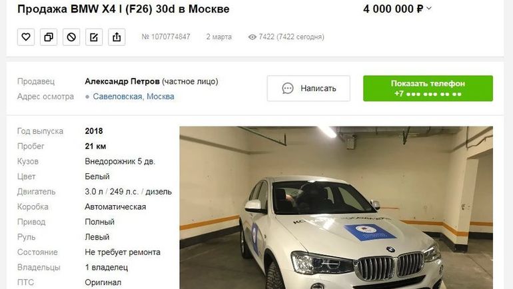Click the Написать message button
The width and height of the screenshot is (513, 289).
(x=308, y=89)
